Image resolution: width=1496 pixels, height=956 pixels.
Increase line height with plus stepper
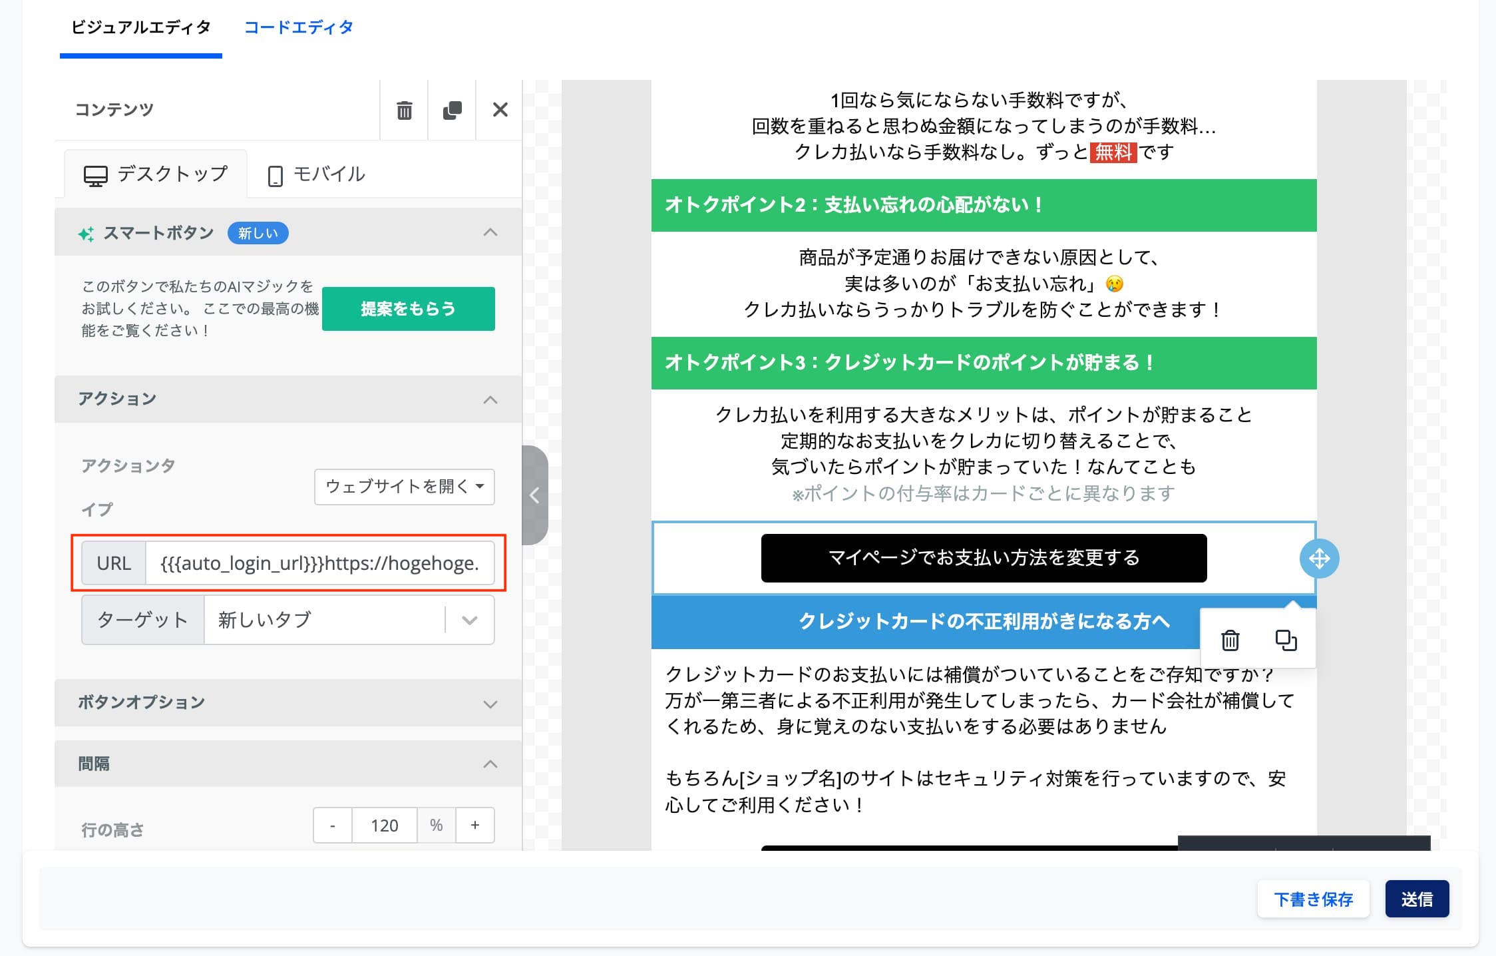point(474,825)
